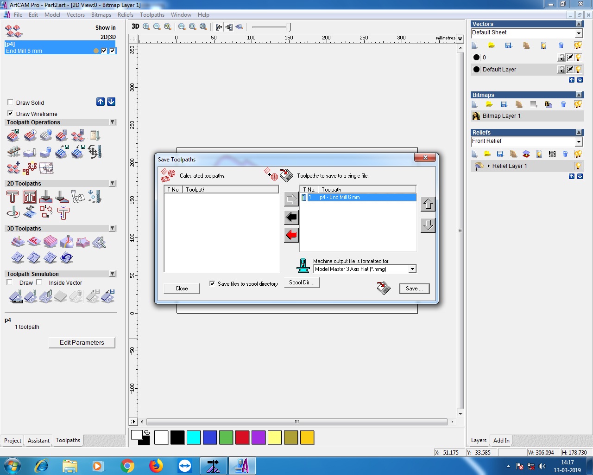Enable the Draw Solid checkbox
Screen dimensions: 593x475
pos(10,103)
